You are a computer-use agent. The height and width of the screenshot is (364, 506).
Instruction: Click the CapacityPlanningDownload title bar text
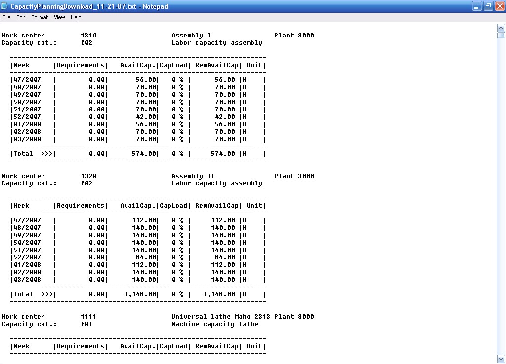pyautogui.click(x=89, y=6)
